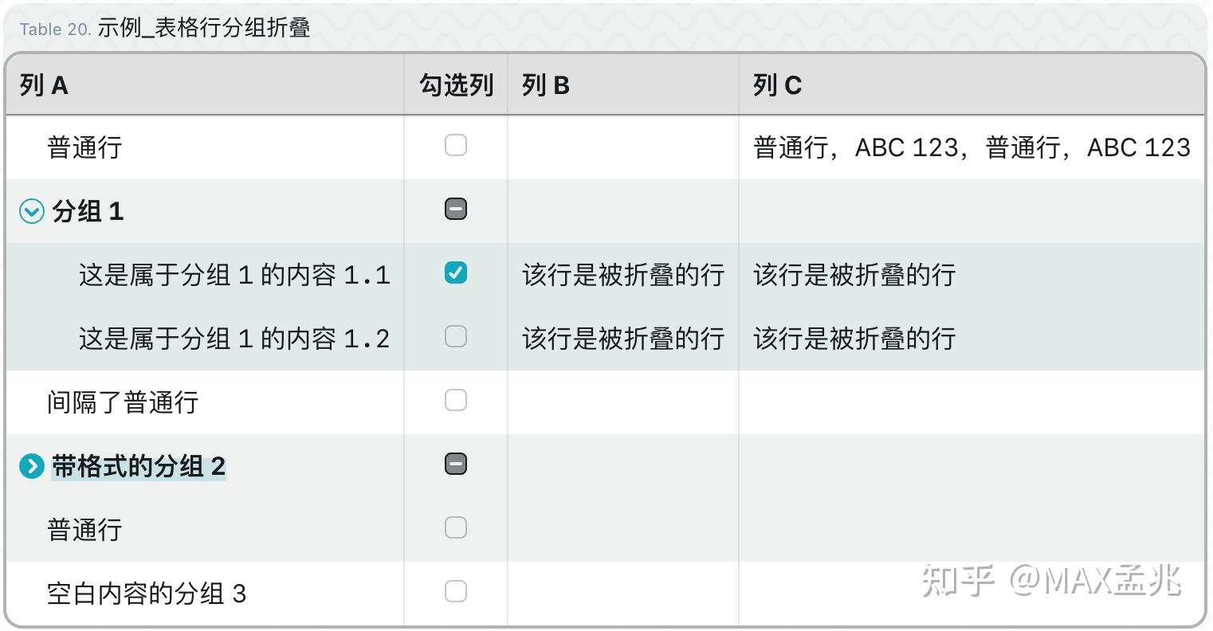Select the 列 A column header
The height and width of the screenshot is (631, 1213).
point(205,85)
